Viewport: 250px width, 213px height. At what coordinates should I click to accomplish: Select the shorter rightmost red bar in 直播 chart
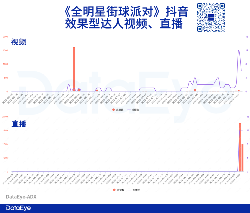(x=242, y=158)
